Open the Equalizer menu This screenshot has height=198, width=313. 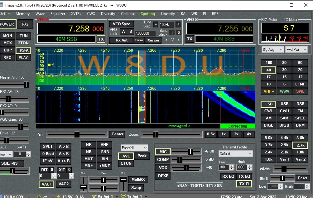pyautogui.click(x=58, y=14)
